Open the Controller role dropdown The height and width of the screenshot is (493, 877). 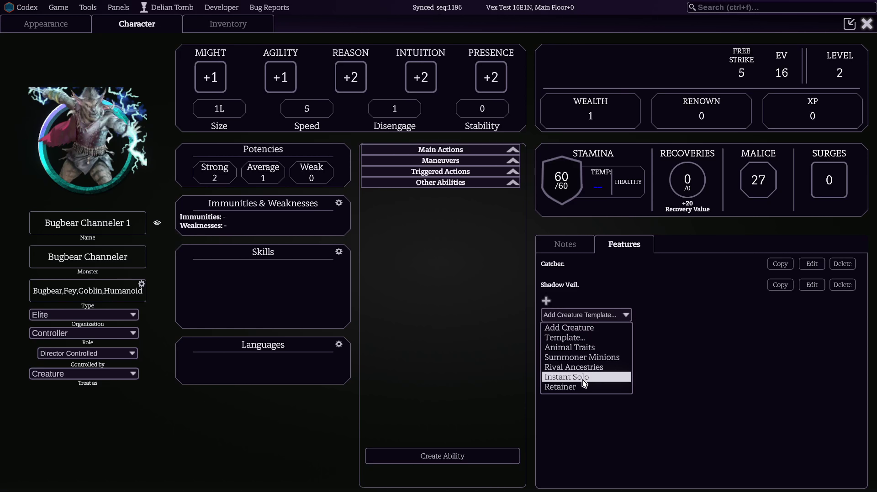pyautogui.click(x=84, y=333)
